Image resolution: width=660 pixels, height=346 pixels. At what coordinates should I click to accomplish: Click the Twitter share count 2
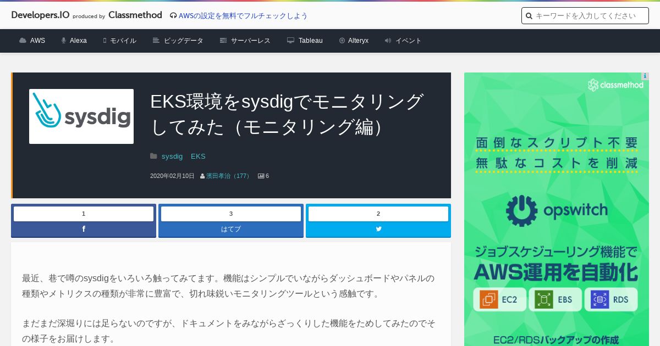point(378,214)
